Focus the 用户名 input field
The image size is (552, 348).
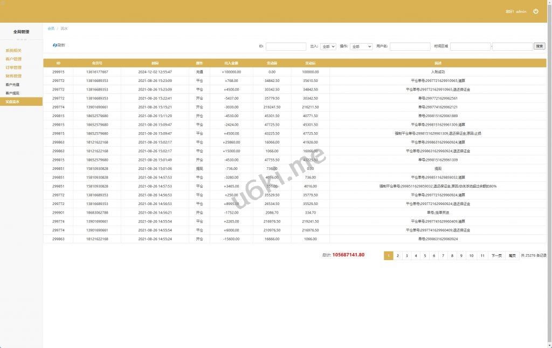point(410,47)
